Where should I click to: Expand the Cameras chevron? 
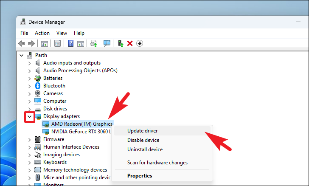(30, 94)
